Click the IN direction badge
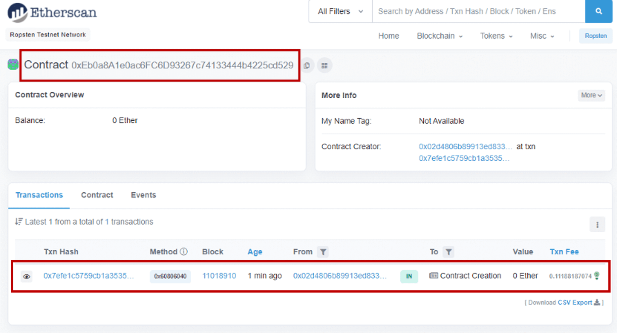This screenshot has height=333, width=617. point(409,276)
